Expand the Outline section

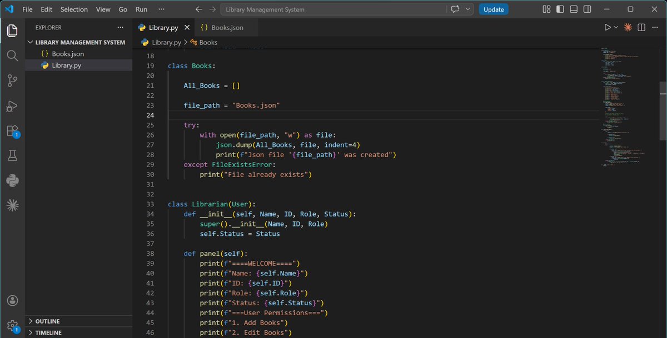click(78, 321)
